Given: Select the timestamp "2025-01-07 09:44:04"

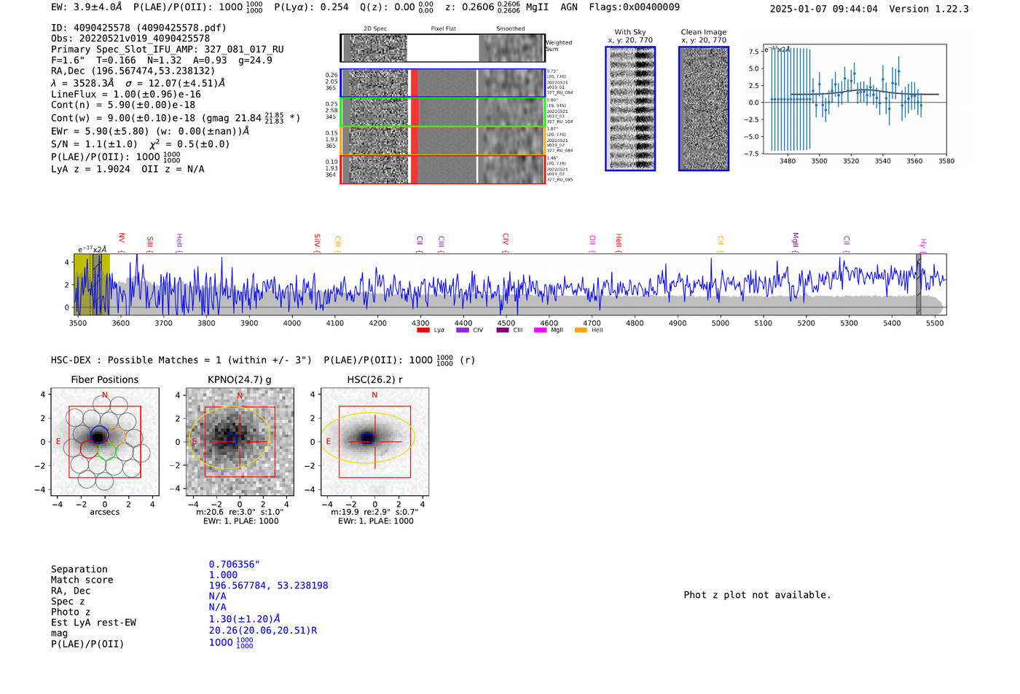Looking at the screenshot, I should point(823,9).
